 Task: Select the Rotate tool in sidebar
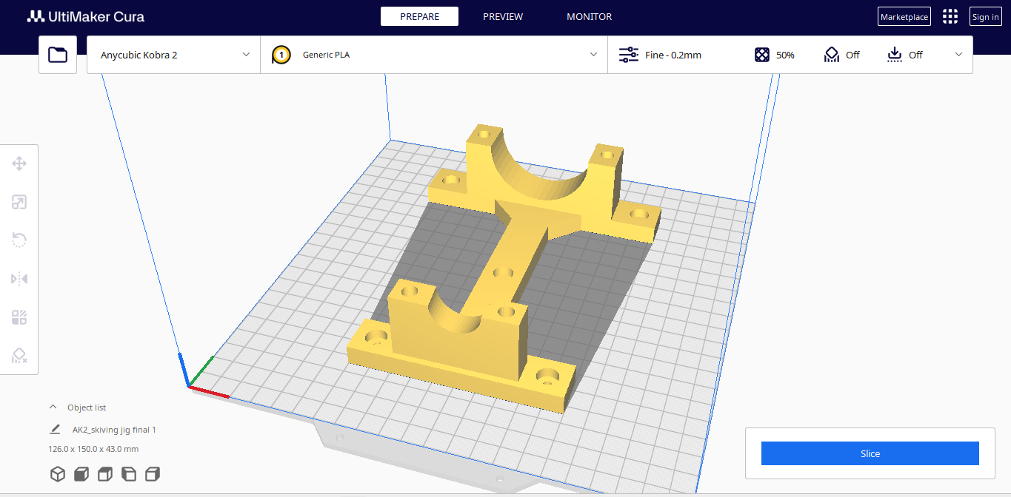click(x=19, y=240)
